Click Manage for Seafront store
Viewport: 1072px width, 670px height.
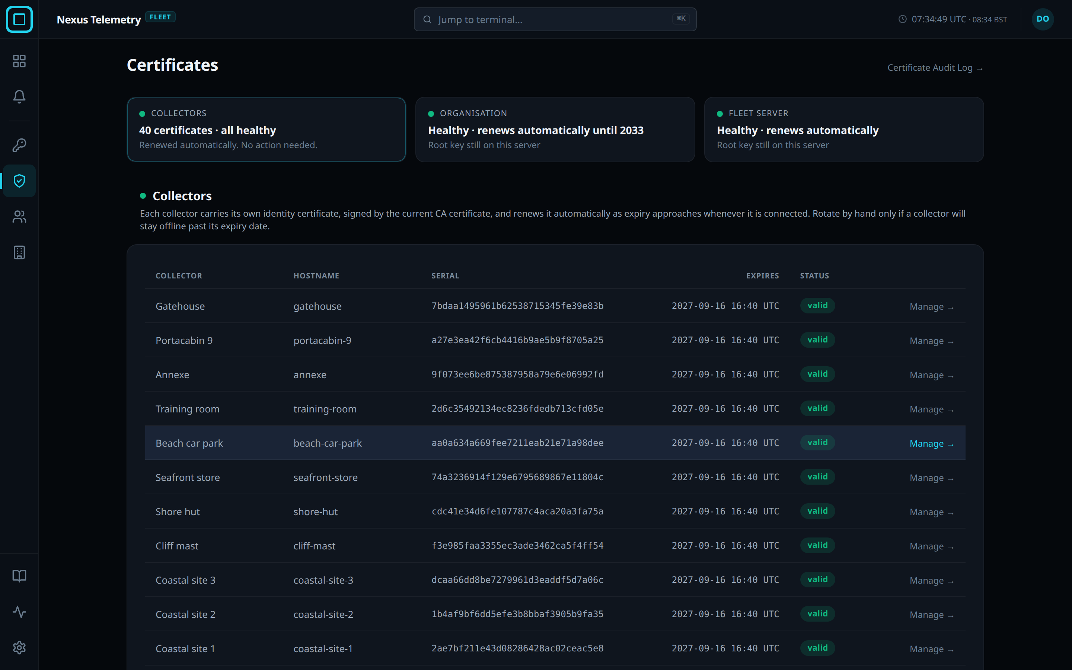tap(932, 478)
